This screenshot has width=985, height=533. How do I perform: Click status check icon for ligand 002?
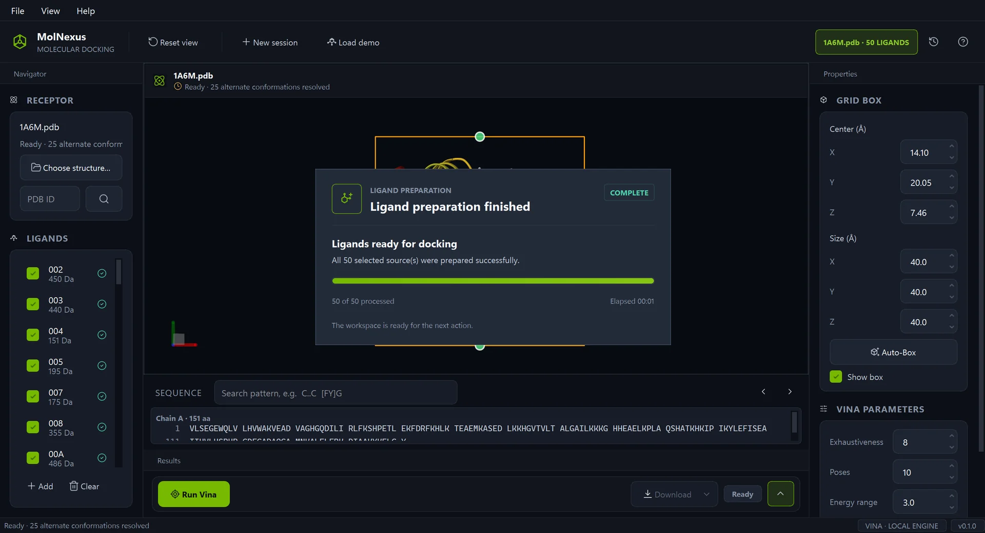point(102,274)
